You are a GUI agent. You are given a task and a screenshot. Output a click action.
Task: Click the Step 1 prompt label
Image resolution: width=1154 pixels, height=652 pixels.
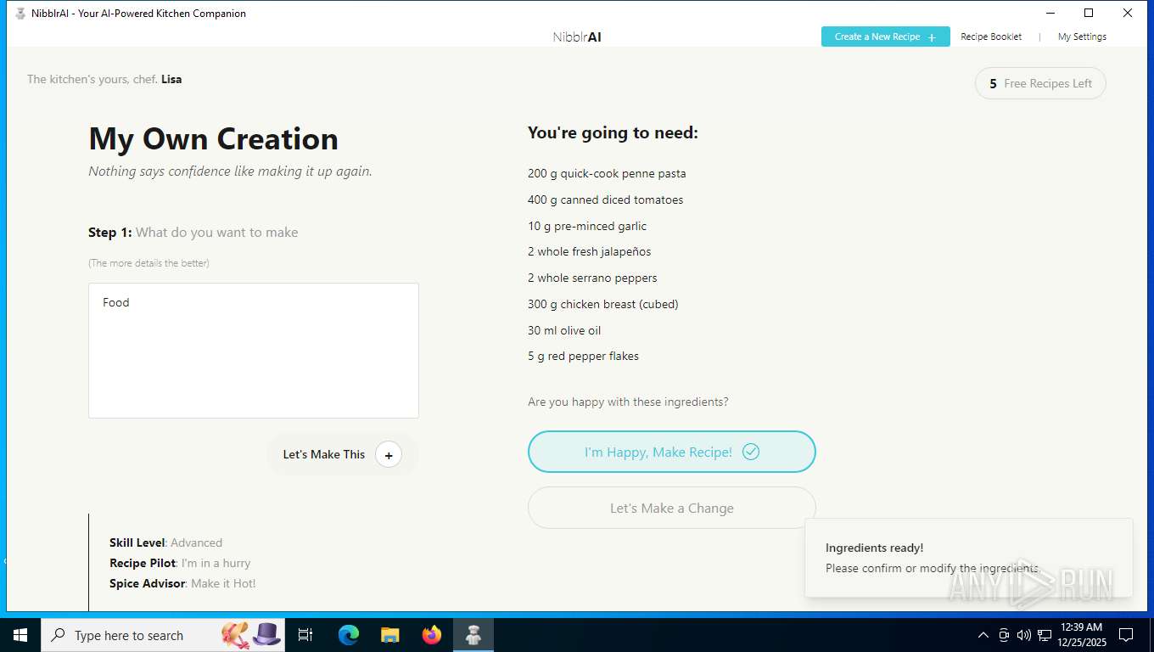click(193, 232)
